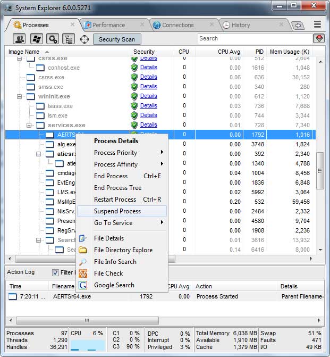Click the Google Search G icon
The width and height of the screenshot is (330, 357).
click(83, 285)
